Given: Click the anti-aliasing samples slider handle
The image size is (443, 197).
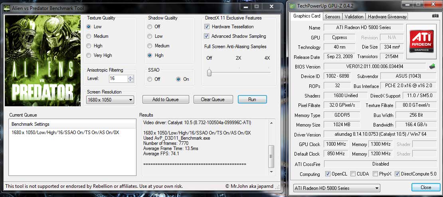Looking at the screenshot, I should point(209,72).
